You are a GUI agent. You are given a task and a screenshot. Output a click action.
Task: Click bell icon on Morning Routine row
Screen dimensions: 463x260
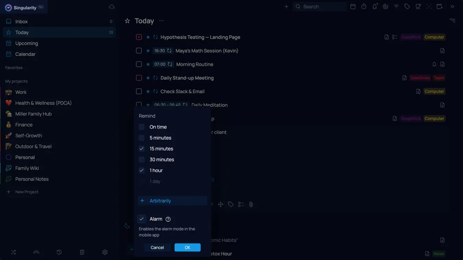pyautogui.click(x=434, y=64)
